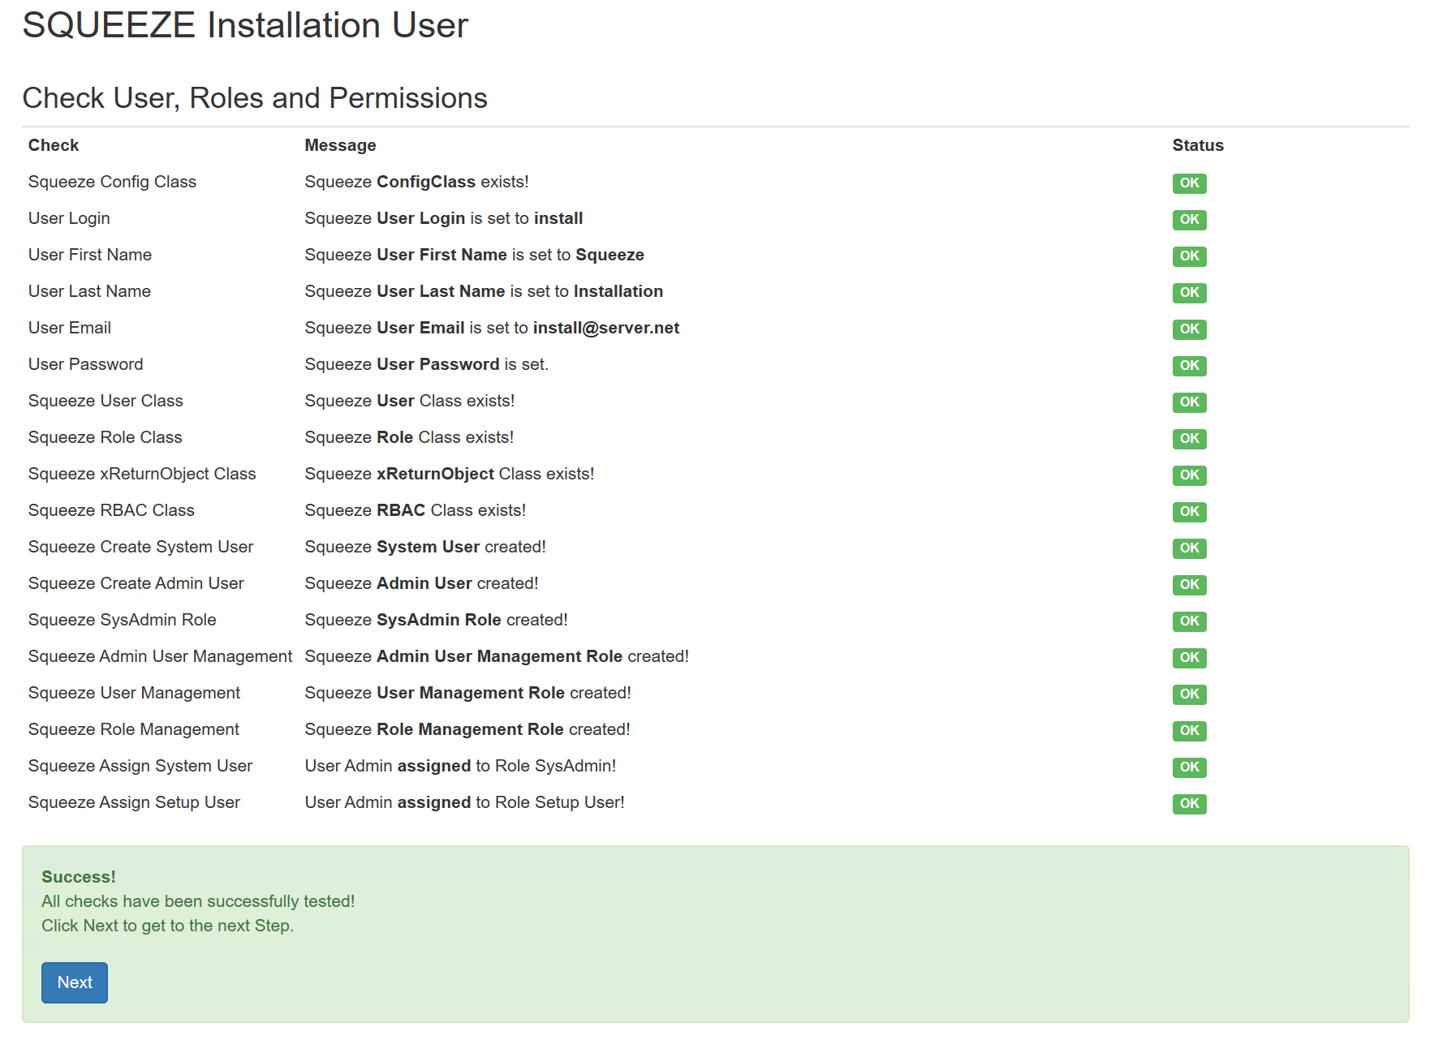1443x1040 pixels.
Task: Click the 'SQUEEZE Installation User' page title
Action: coord(245,25)
